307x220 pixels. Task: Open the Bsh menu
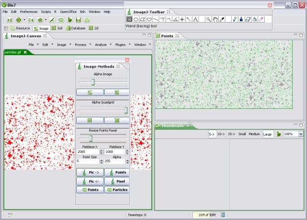[83, 12]
